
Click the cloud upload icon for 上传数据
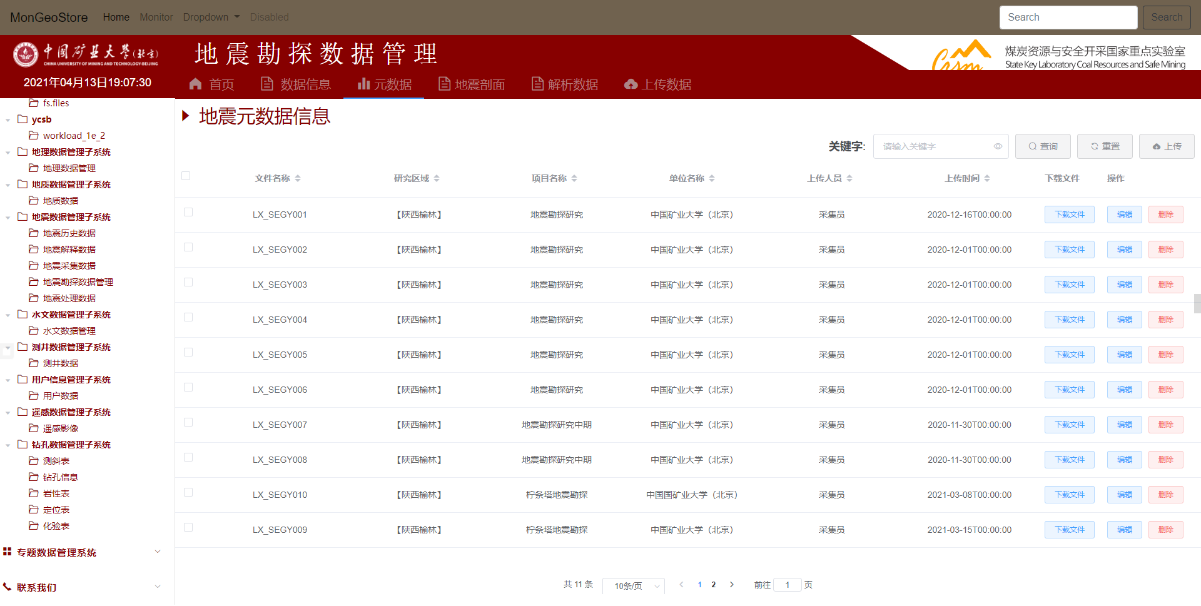click(631, 84)
